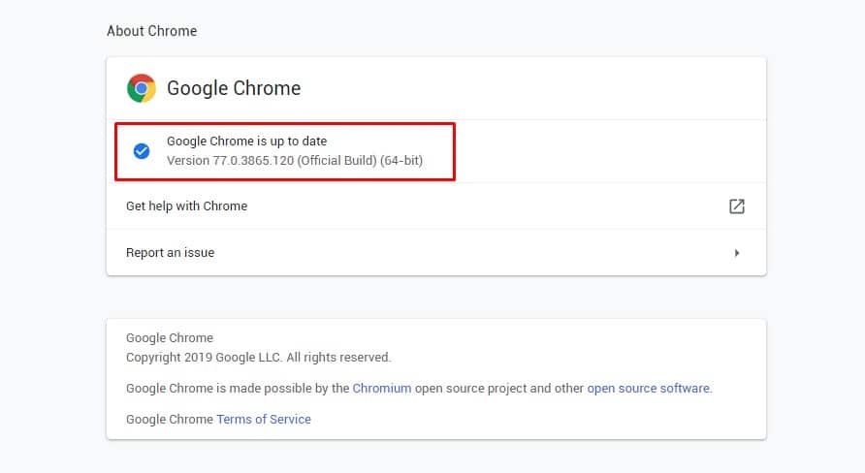This screenshot has width=865, height=473.
Task: Click 'Google Chrome' heading in the copyright card
Action: click(170, 338)
